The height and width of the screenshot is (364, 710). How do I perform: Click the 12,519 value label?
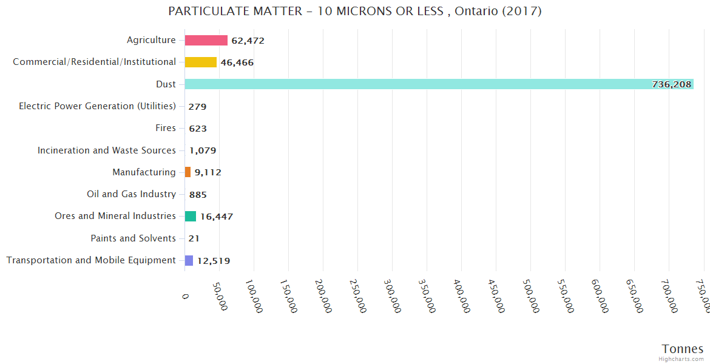[214, 261]
